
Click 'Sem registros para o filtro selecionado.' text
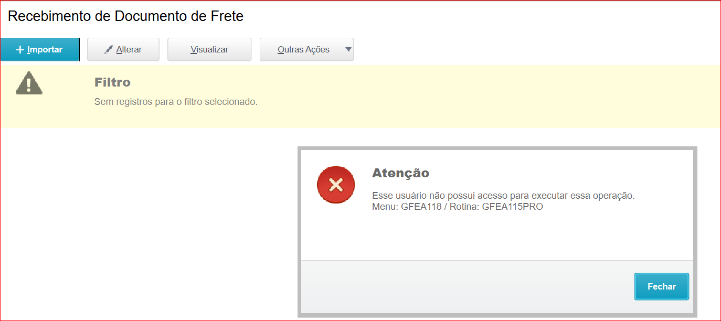tap(176, 102)
